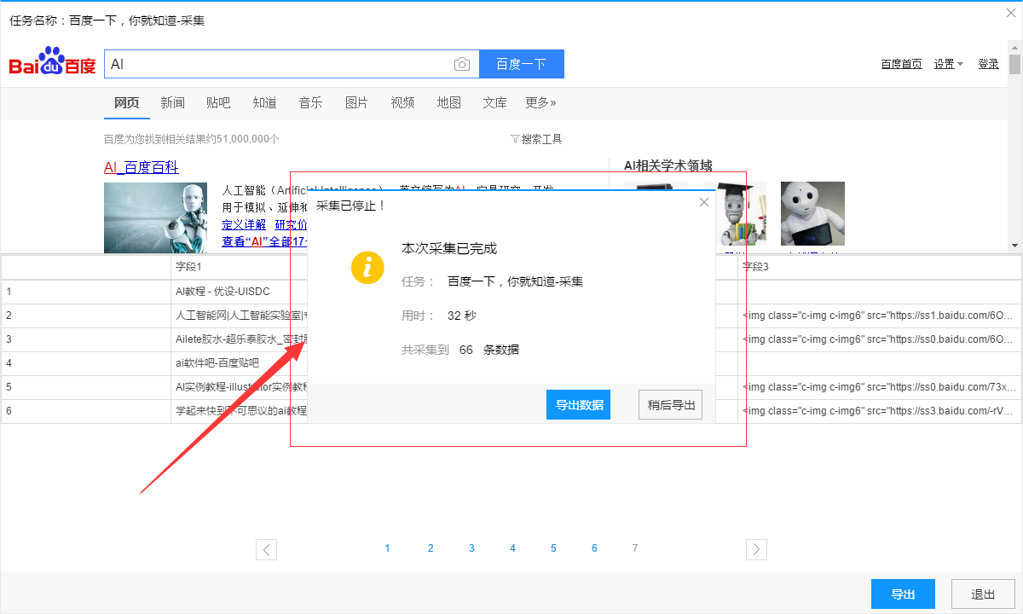The width and height of the screenshot is (1023, 614).
Task: Go to page 3 of results
Action: click(471, 548)
